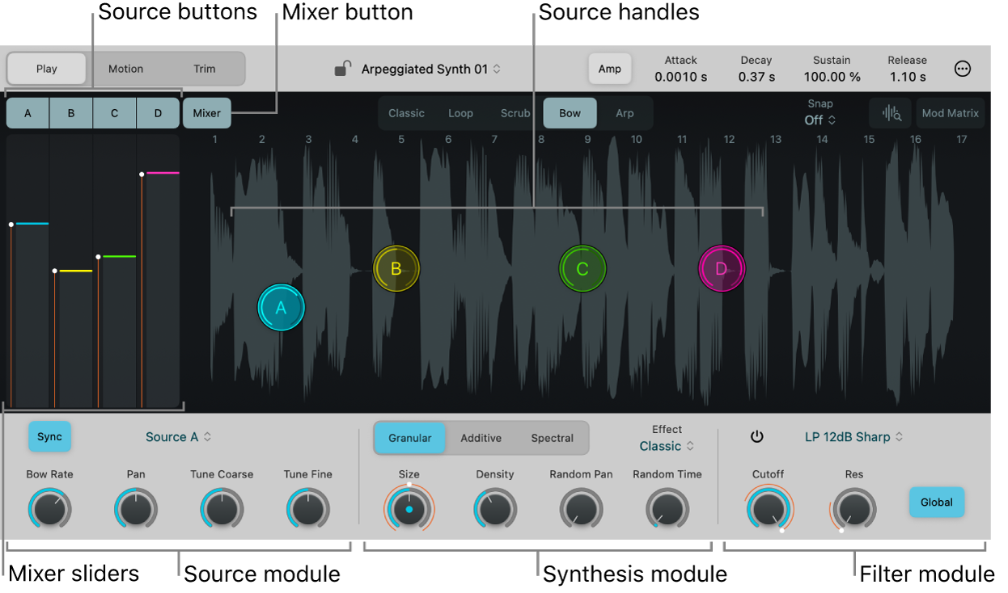Select the cyan source handle A
The image size is (1008, 593).
click(282, 308)
